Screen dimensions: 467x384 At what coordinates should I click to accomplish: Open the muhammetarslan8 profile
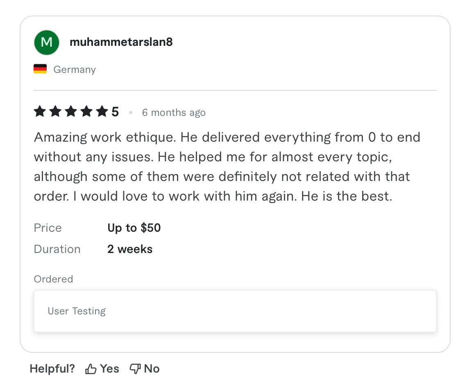click(x=121, y=42)
